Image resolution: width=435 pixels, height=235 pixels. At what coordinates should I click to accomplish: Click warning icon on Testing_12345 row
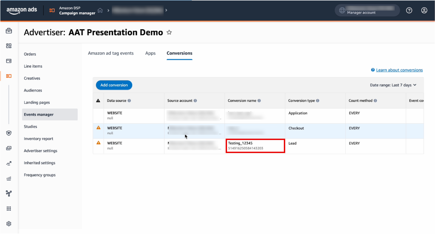(x=98, y=143)
